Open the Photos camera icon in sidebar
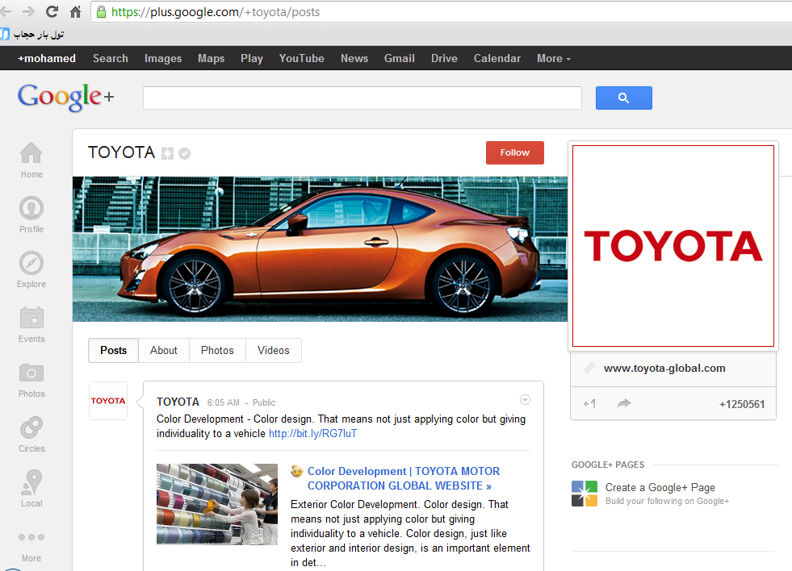Image resolution: width=792 pixels, height=571 pixels. (31, 373)
